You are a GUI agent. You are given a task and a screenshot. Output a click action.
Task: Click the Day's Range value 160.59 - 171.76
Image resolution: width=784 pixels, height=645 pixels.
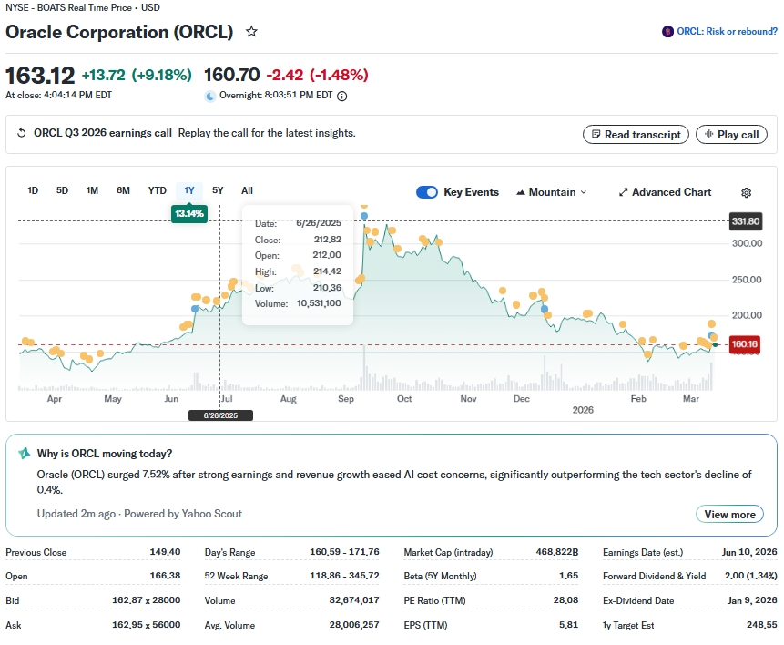(x=344, y=551)
